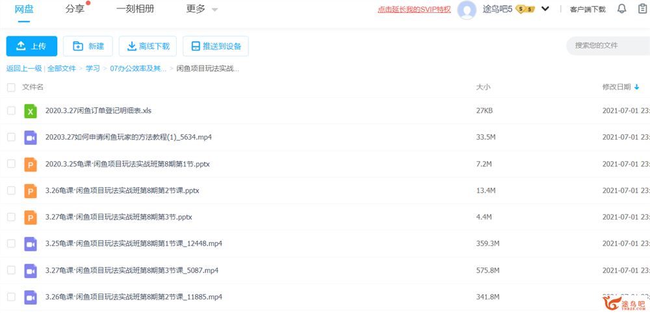
Task: Click the username 途鸟吧5
Action: click(x=497, y=9)
